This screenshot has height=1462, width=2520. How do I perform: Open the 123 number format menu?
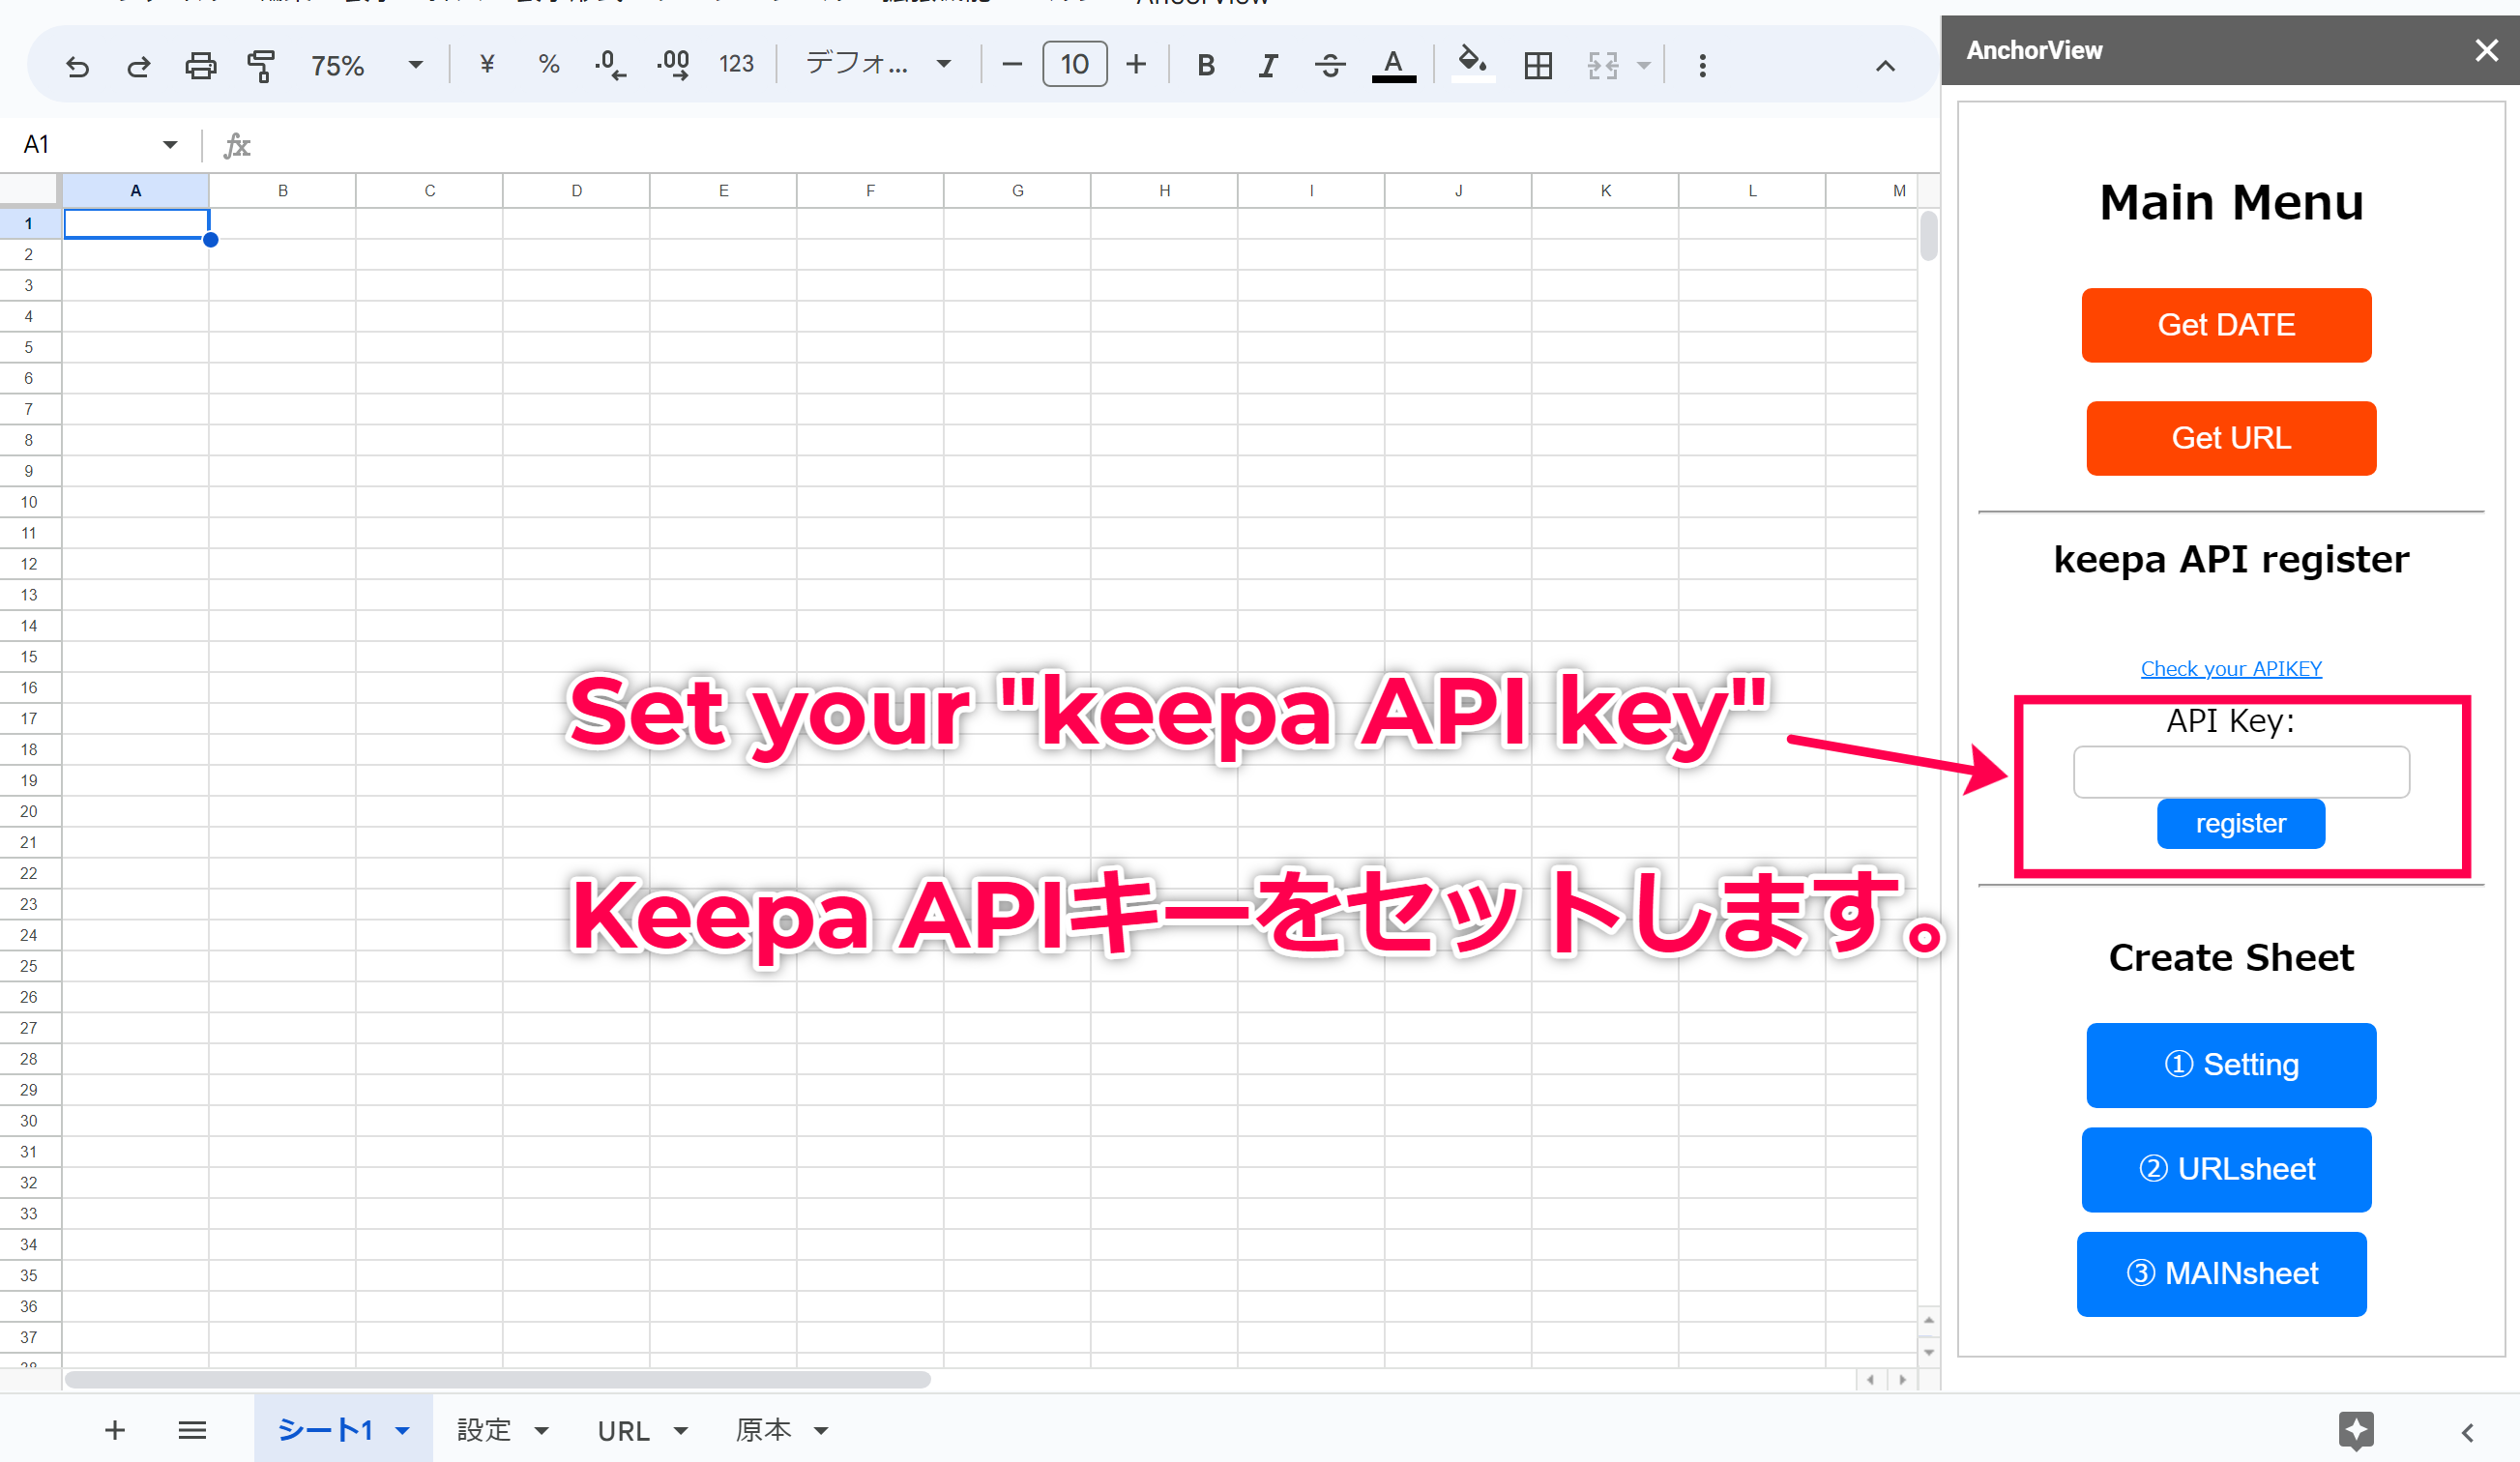pyautogui.click(x=736, y=65)
